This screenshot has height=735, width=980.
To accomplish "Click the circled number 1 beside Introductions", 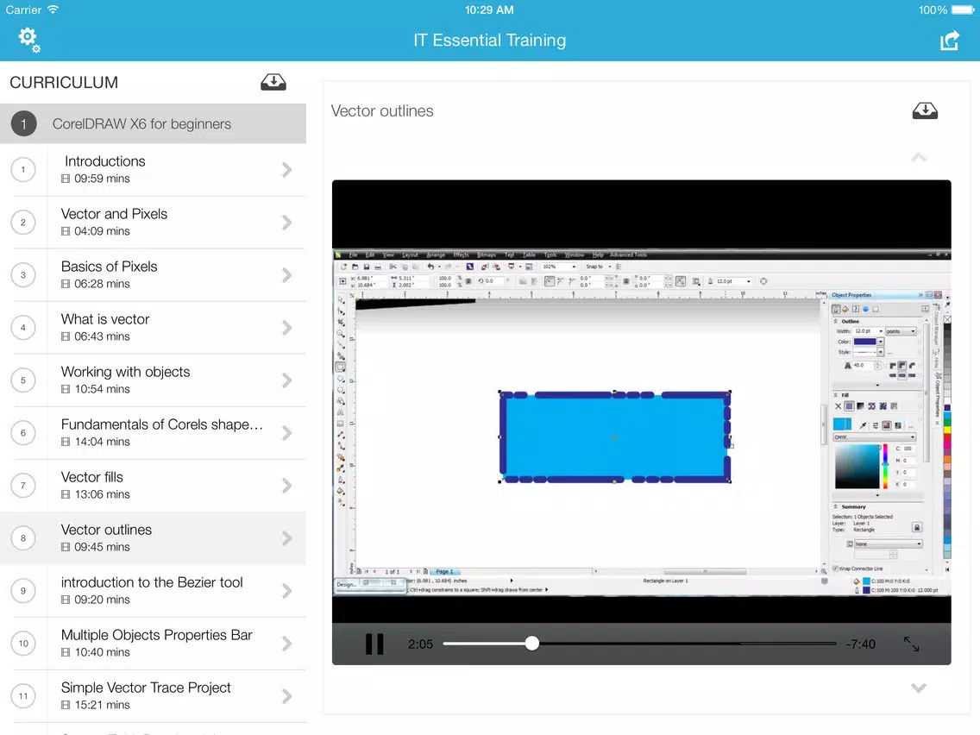I will (23, 170).
